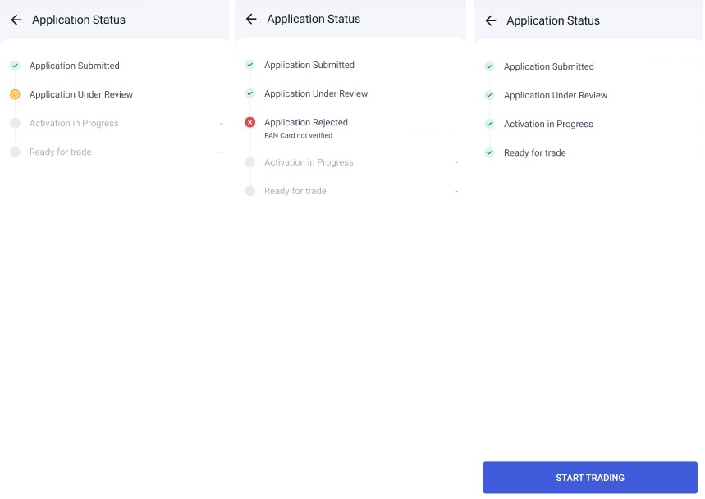The image size is (705, 499).
Task: Select the Ready for trade label in the right screen
Action: click(534, 153)
